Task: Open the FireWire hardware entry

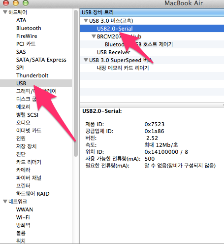Action: (27, 36)
